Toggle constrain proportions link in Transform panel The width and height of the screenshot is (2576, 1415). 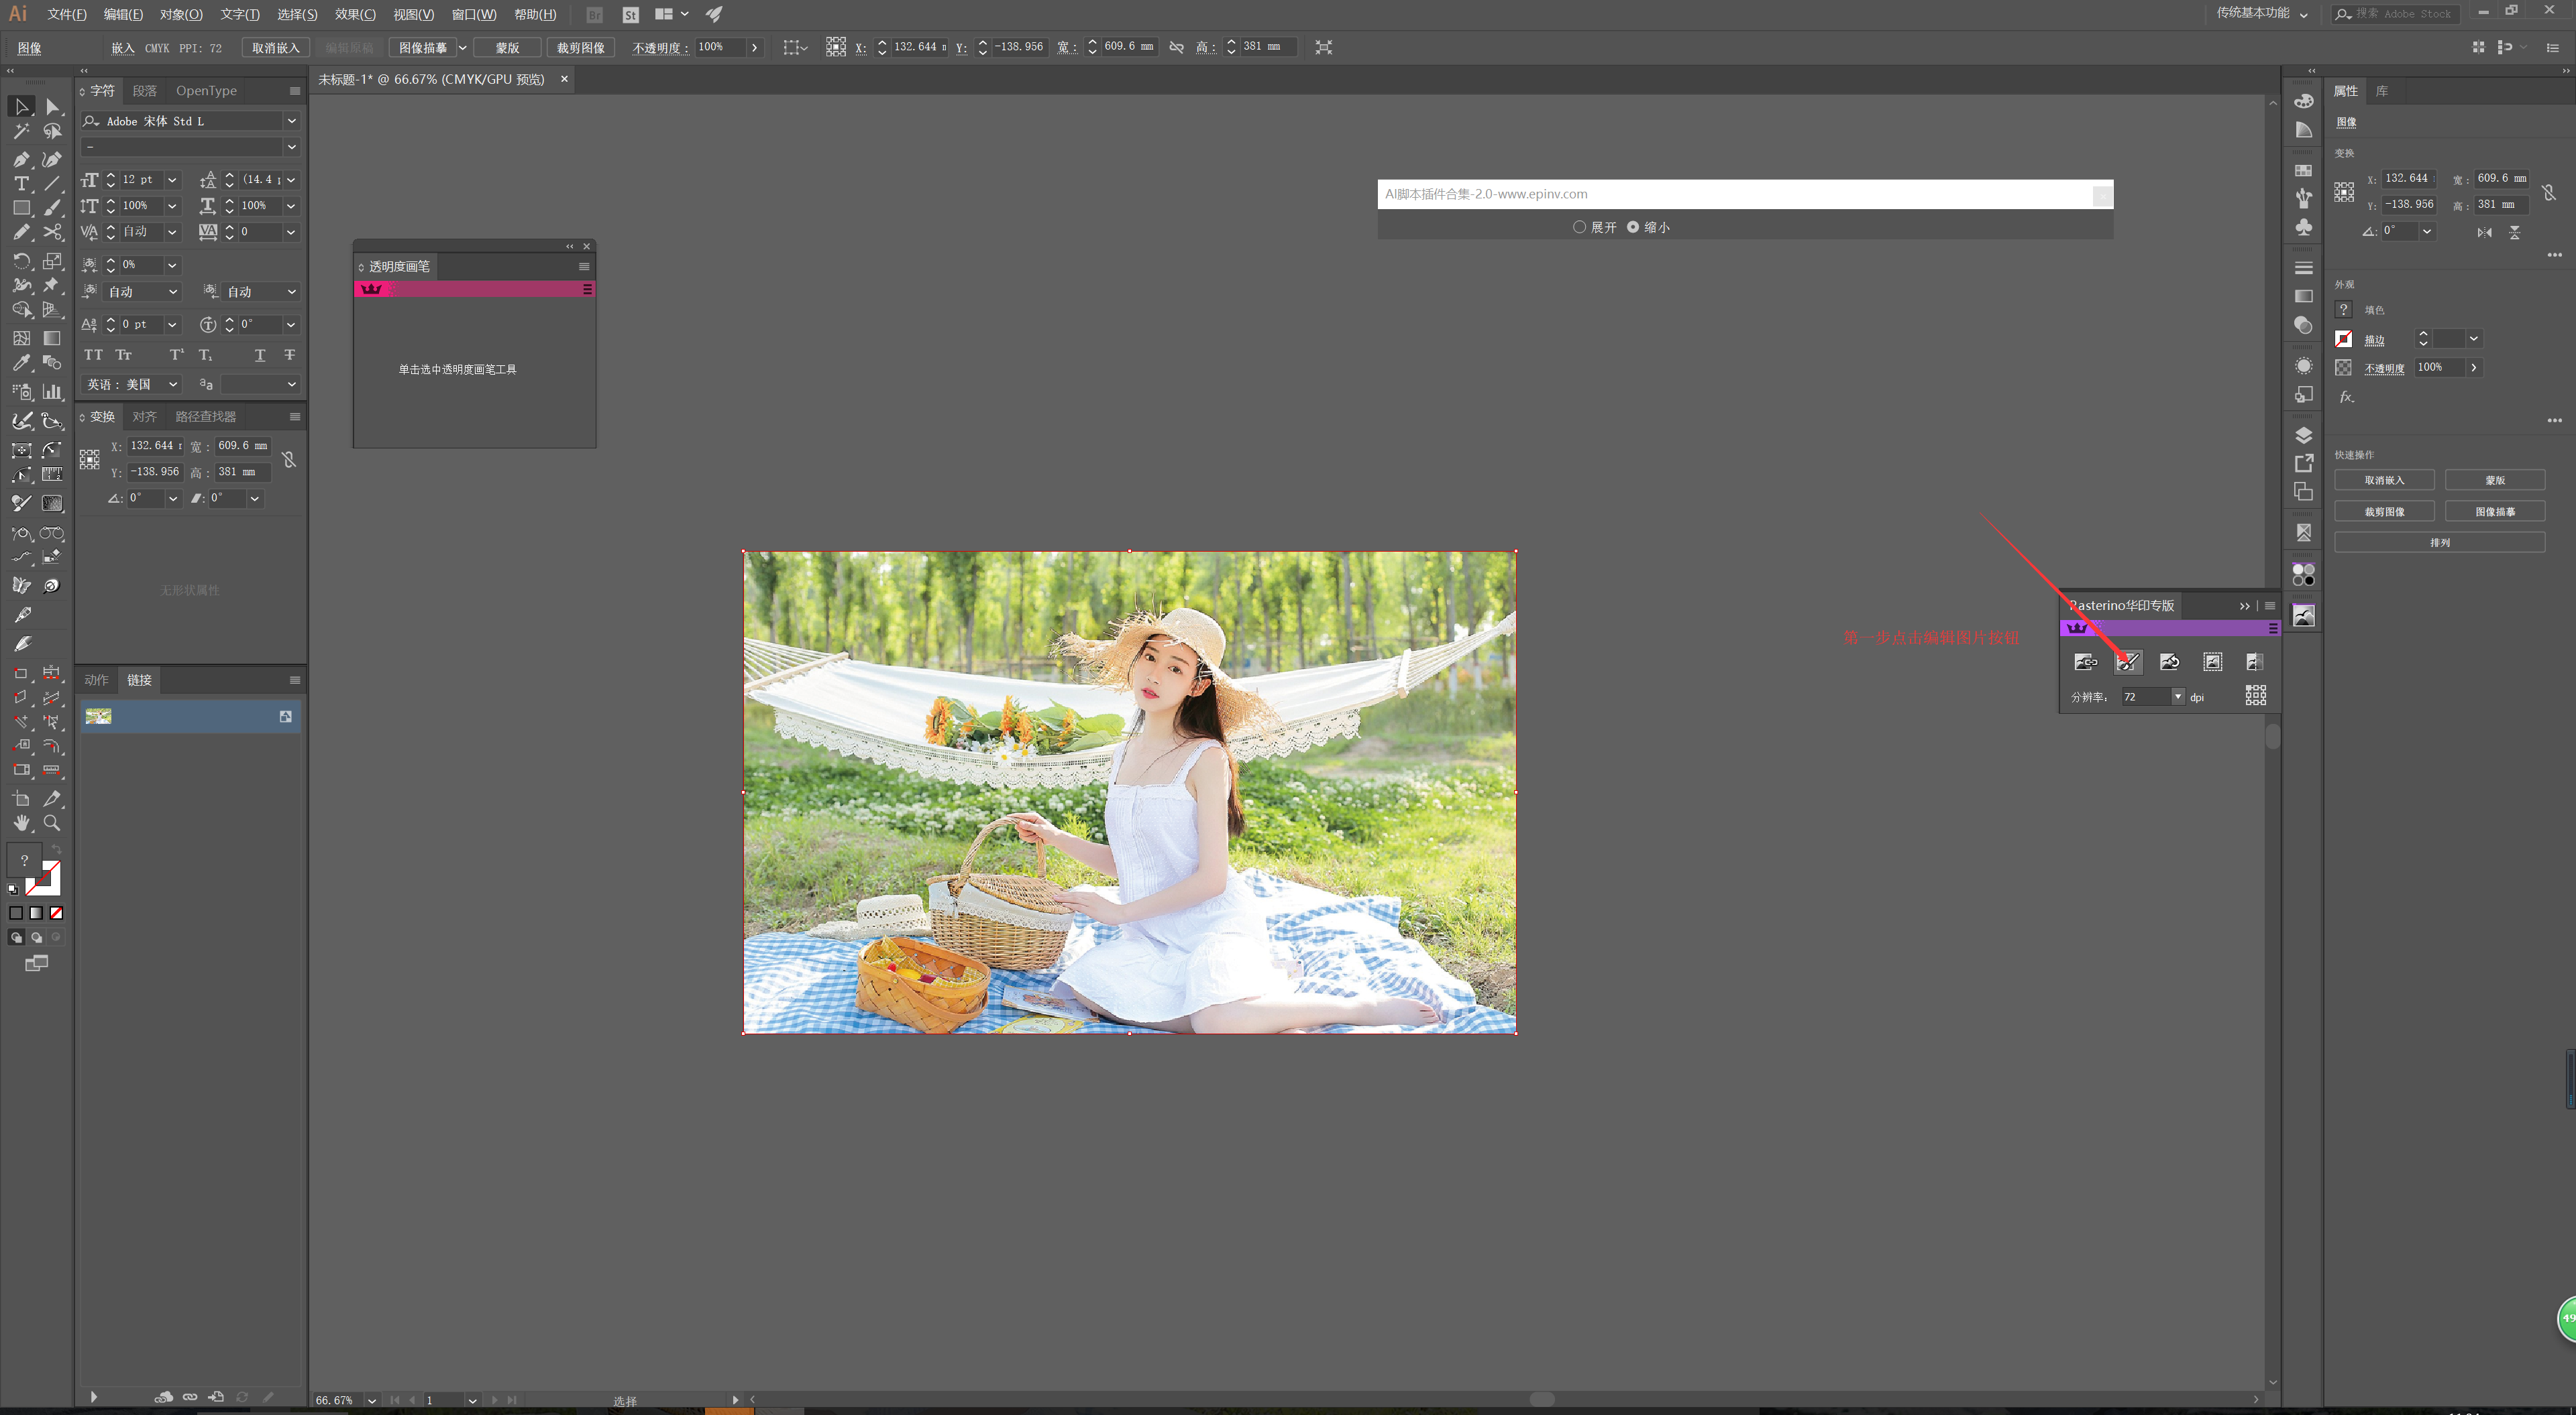(289, 460)
